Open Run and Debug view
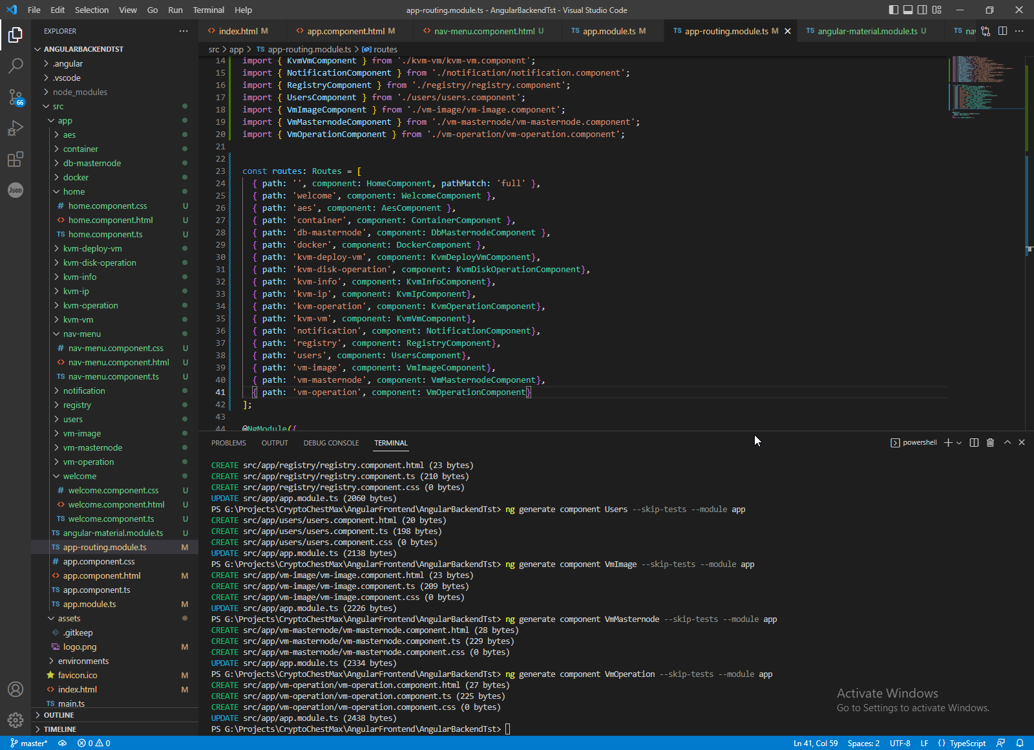Image resolution: width=1034 pixels, height=750 pixels. [x=16, y=128]
